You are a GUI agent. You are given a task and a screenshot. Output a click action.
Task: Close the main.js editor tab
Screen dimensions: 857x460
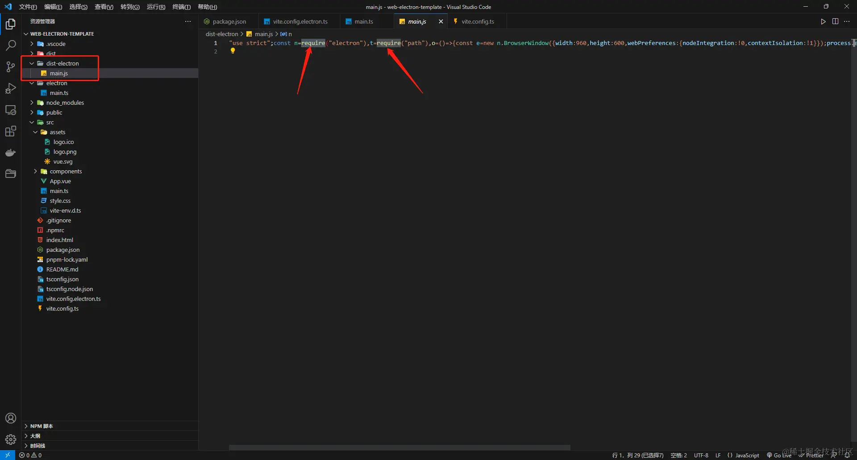coord(441,21)
